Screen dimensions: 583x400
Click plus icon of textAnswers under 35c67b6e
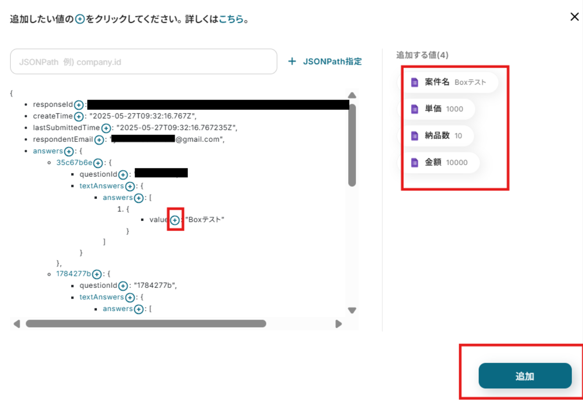[130, 186]
